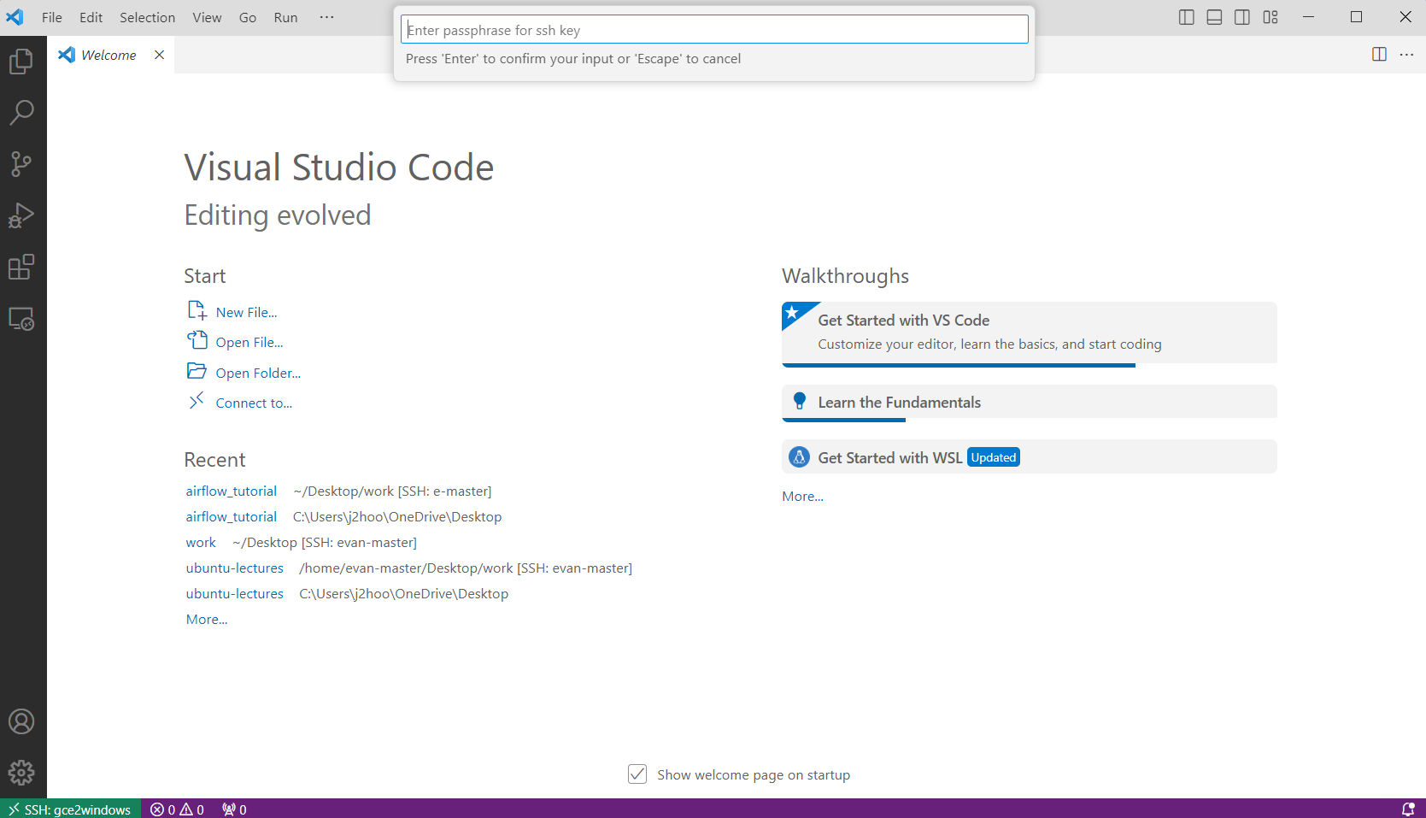Viewport: 1426px width, 818px height.
Task: Click the Updated badge on WSL walkthrough
Action: coord(994,457)
